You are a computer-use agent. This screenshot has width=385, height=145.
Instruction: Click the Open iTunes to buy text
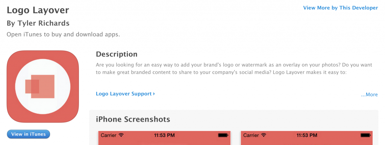tap(63, 34)
